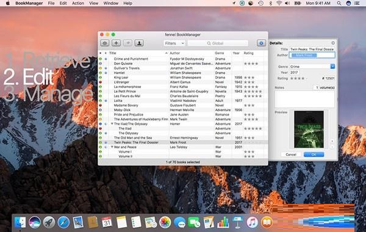
Task: Click the eye view toolbar button
Action: (105, 43)
